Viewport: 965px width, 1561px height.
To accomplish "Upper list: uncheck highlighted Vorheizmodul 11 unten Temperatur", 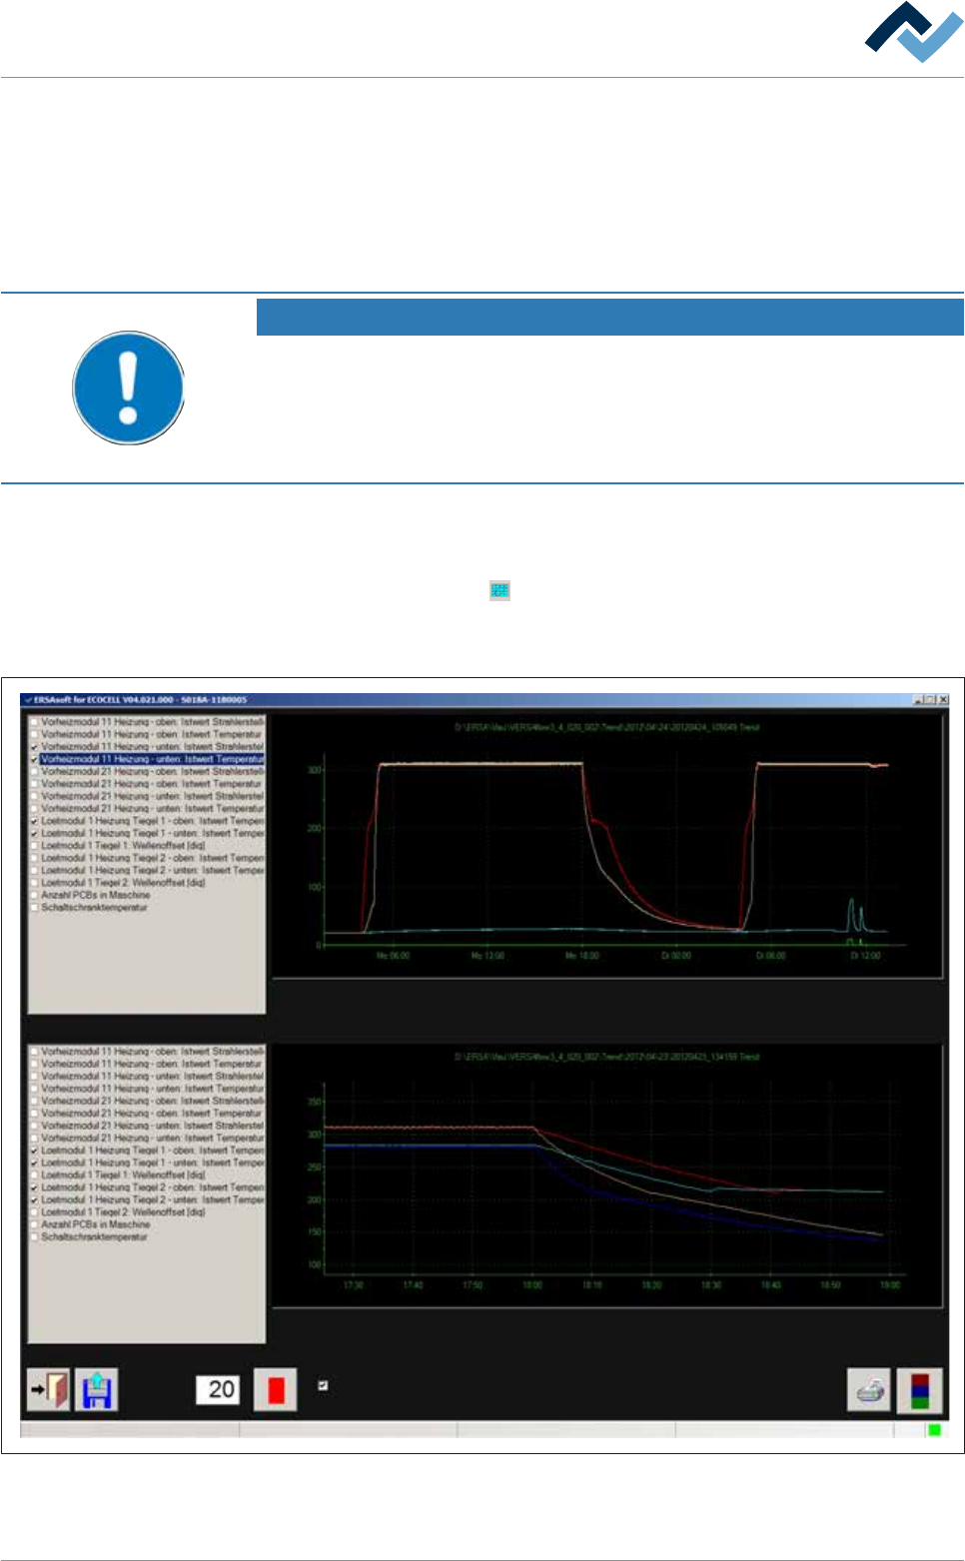I will coord(35,759).
